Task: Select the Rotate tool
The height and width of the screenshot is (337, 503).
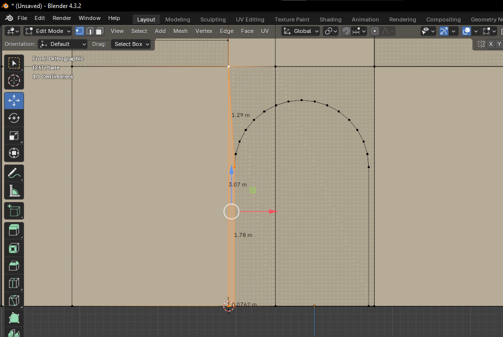Action: (x=14, y=118)
